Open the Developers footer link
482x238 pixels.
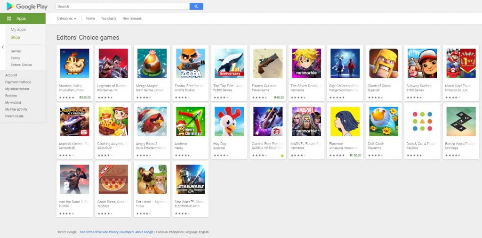click(x=127, y=232)
